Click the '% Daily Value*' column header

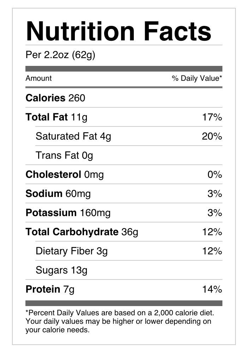click(197, 78)
